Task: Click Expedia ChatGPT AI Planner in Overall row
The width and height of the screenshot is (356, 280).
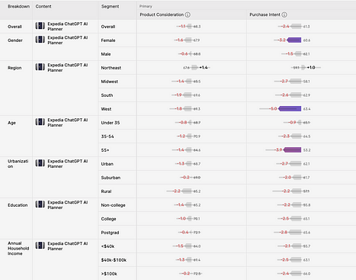Action: tap(68, 26)
